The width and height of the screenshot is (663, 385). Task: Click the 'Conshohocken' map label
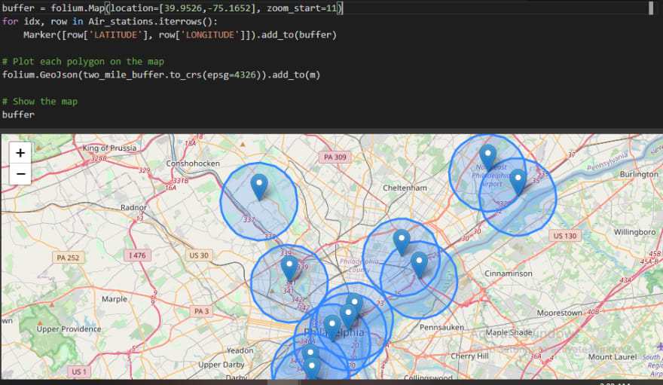(193, 163)
